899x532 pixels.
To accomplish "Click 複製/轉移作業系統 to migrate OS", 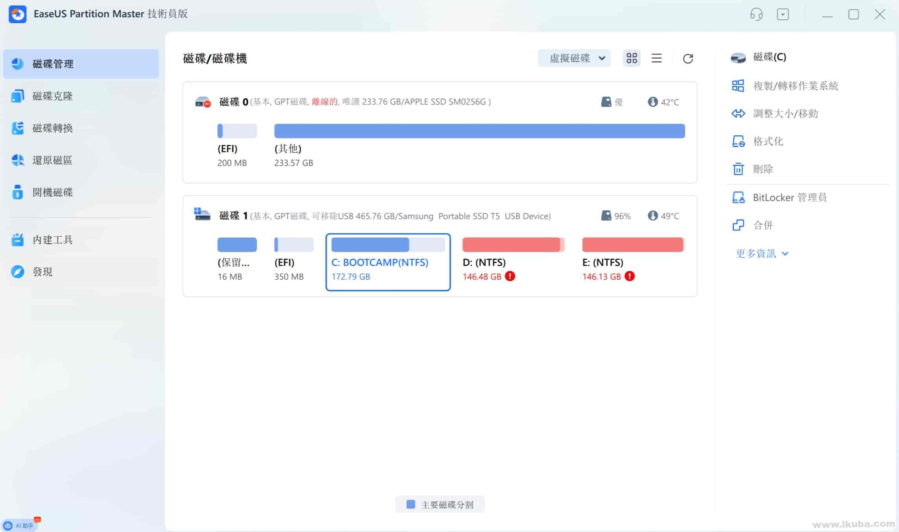I will [x=796, y=86].
